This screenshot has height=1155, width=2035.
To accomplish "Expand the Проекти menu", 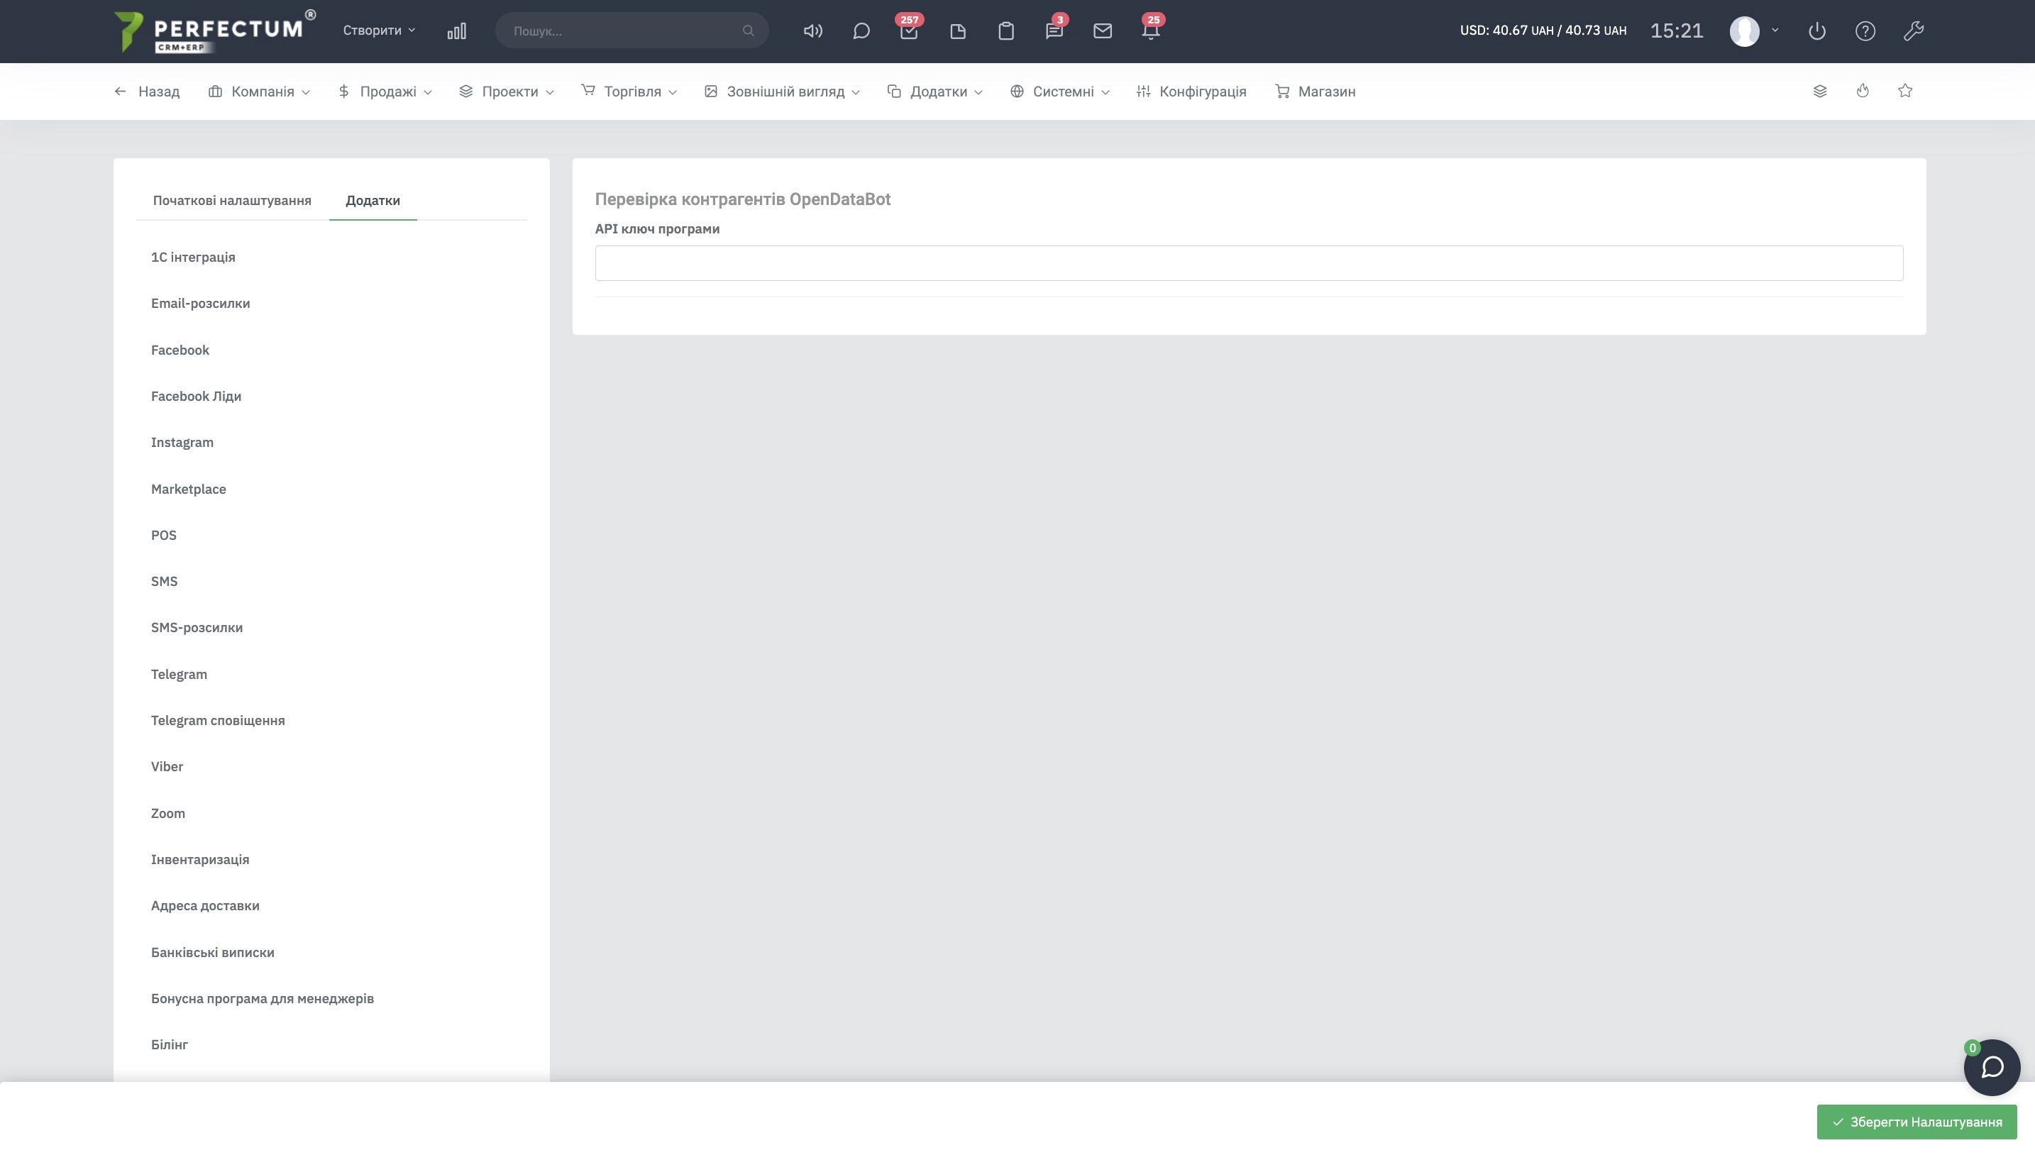I will [507, 92].
